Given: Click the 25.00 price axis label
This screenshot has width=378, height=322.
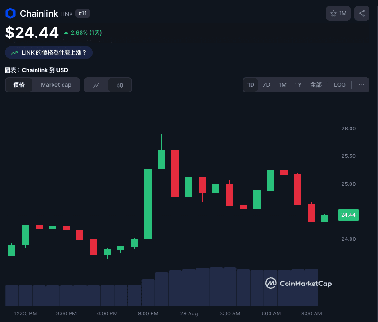Looking at the screenshot, I should 348,184.
